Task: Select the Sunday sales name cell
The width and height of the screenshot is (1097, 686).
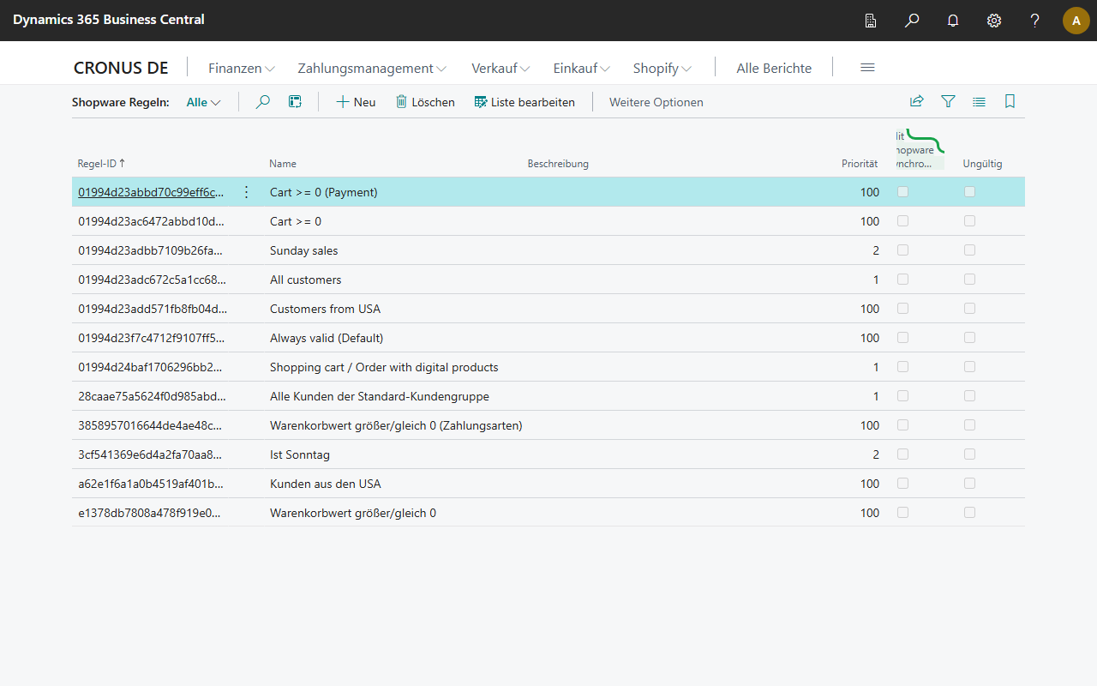Action: (x=303, y=250)
